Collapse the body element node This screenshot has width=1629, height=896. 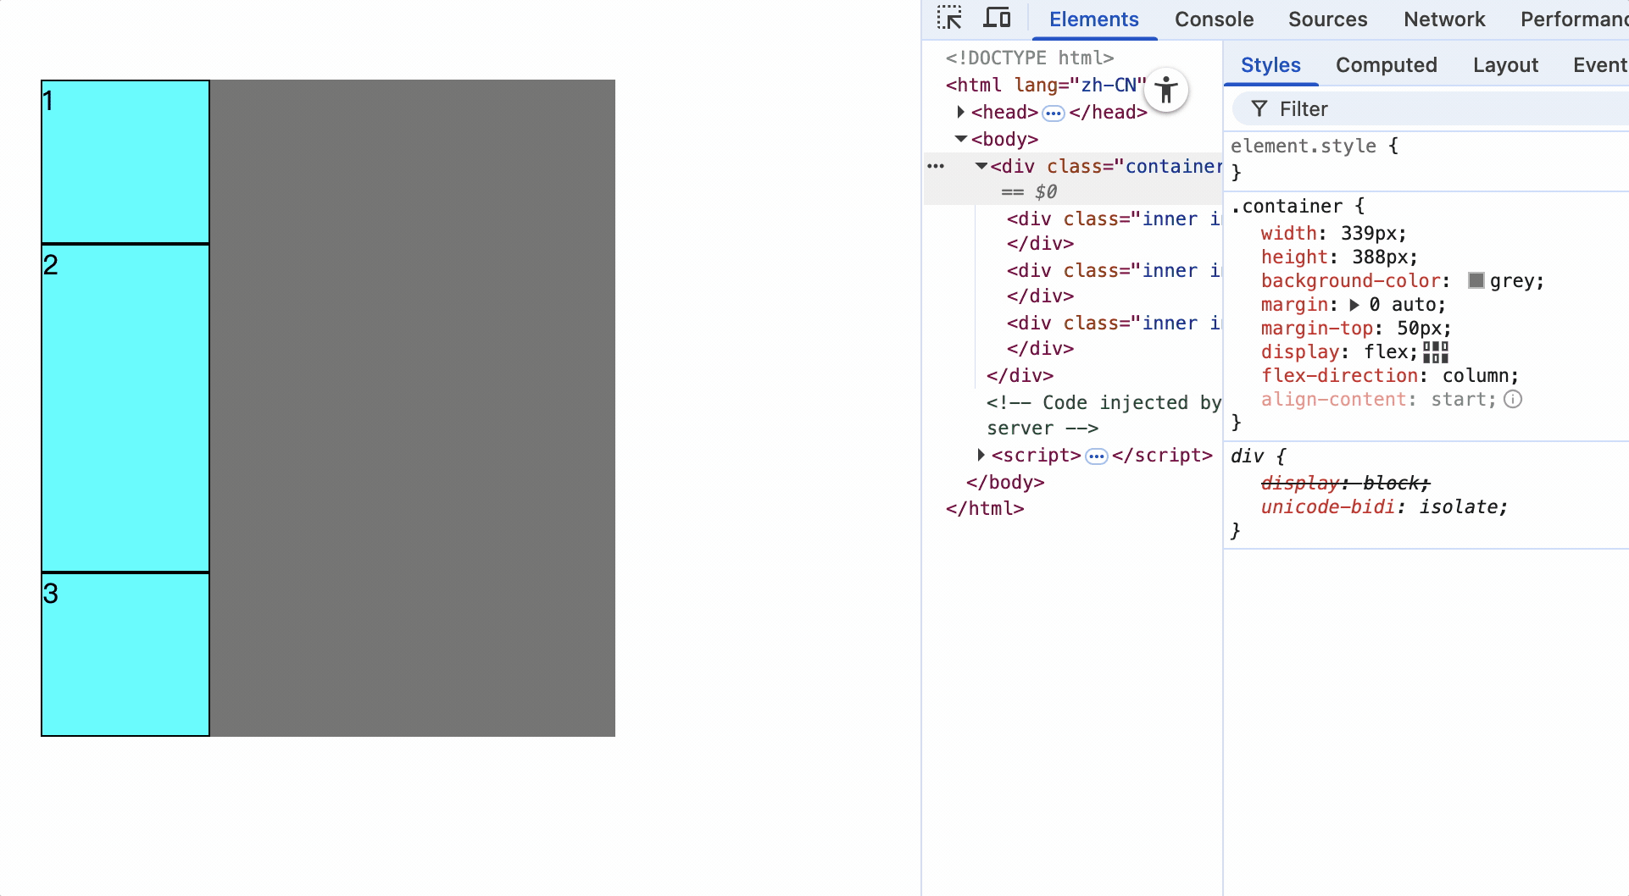coord(961,139)
